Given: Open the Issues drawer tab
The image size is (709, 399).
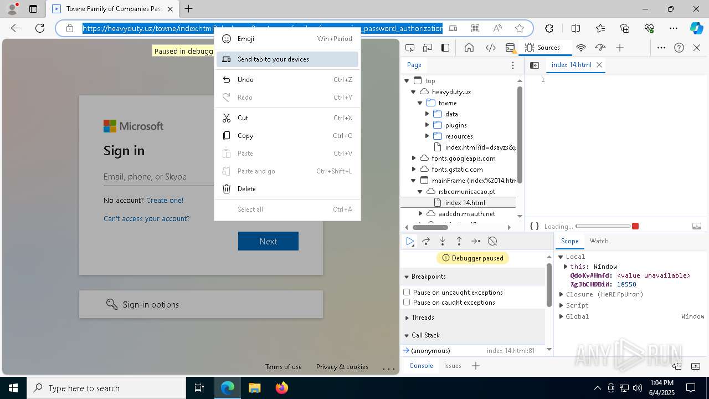Looking at the screenshot, I should (x=453, y=366).
